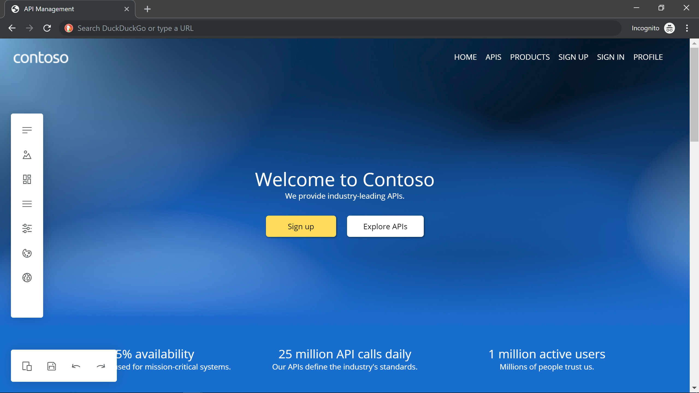Click the Undo arrow icon
The width and height of the screenshot is (699, 393).
(76, 366)
